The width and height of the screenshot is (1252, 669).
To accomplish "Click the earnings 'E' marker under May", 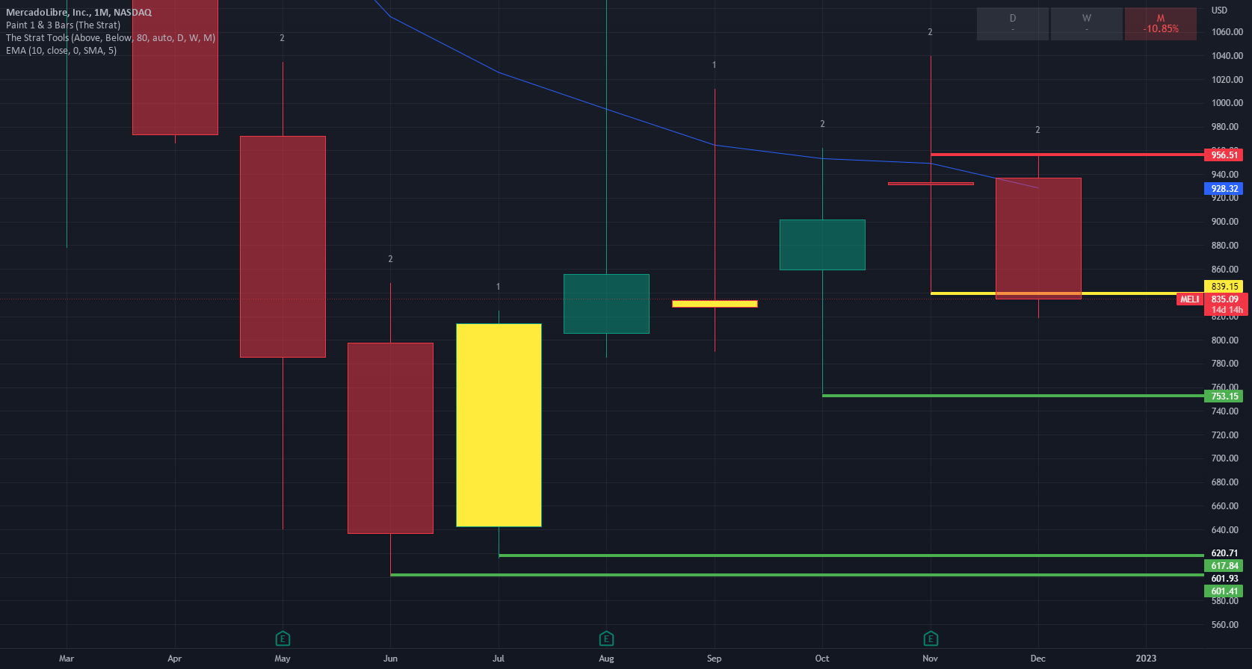I will tap(283, 638).
